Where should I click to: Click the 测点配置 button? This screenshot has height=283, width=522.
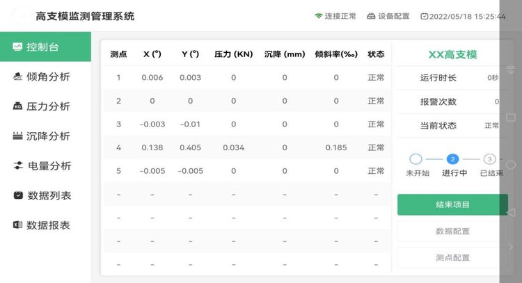[x=452, y=257]
